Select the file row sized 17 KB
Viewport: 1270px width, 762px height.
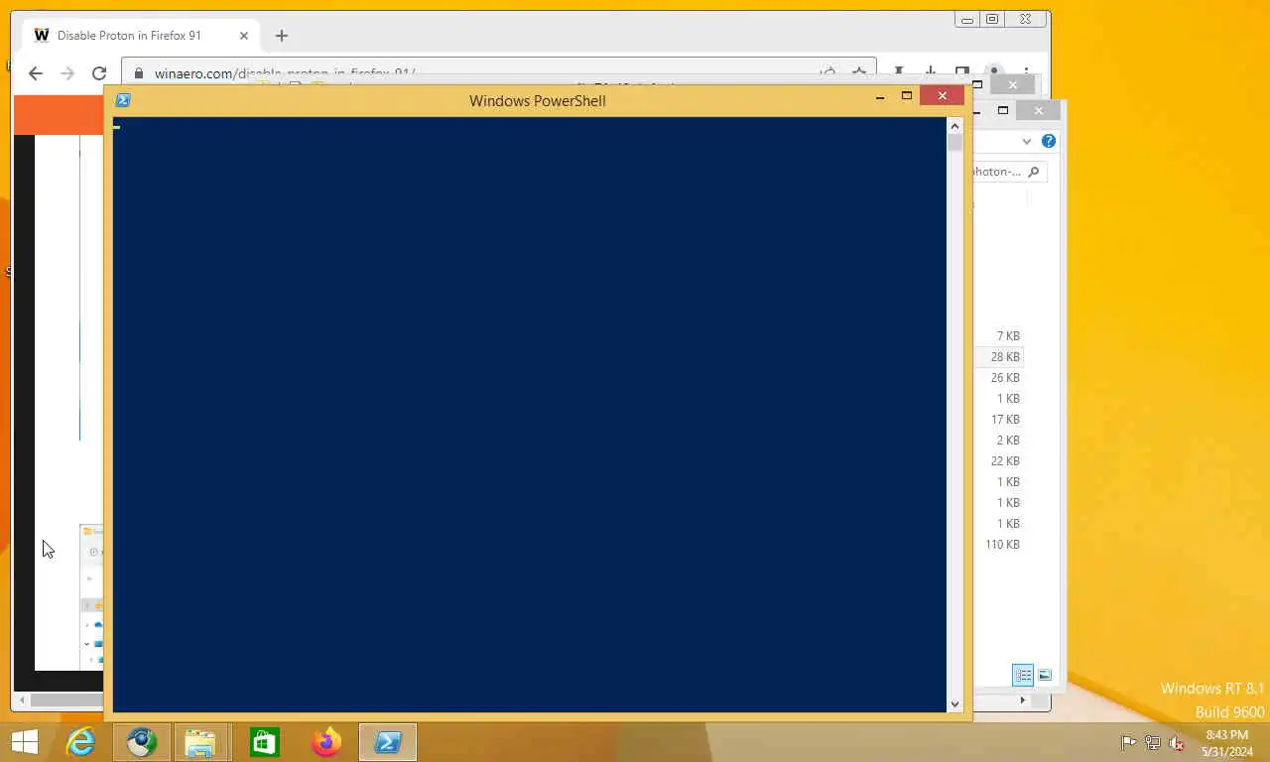[998, 420]
